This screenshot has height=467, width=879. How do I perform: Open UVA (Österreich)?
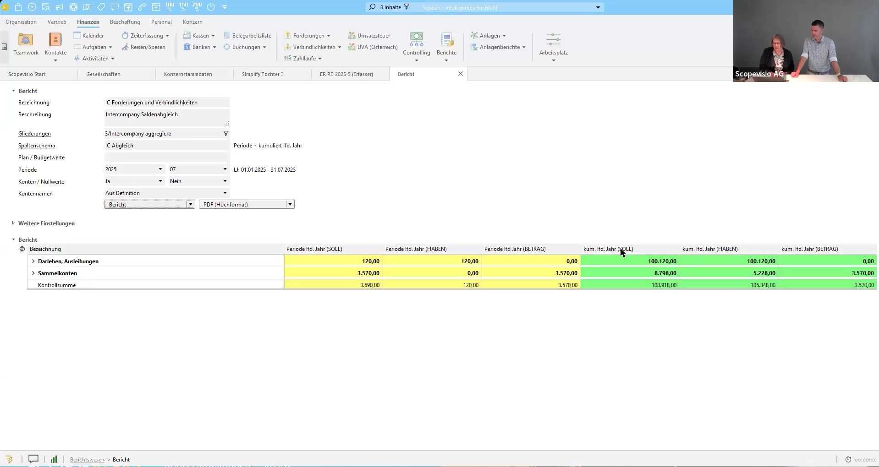(373, 47)
